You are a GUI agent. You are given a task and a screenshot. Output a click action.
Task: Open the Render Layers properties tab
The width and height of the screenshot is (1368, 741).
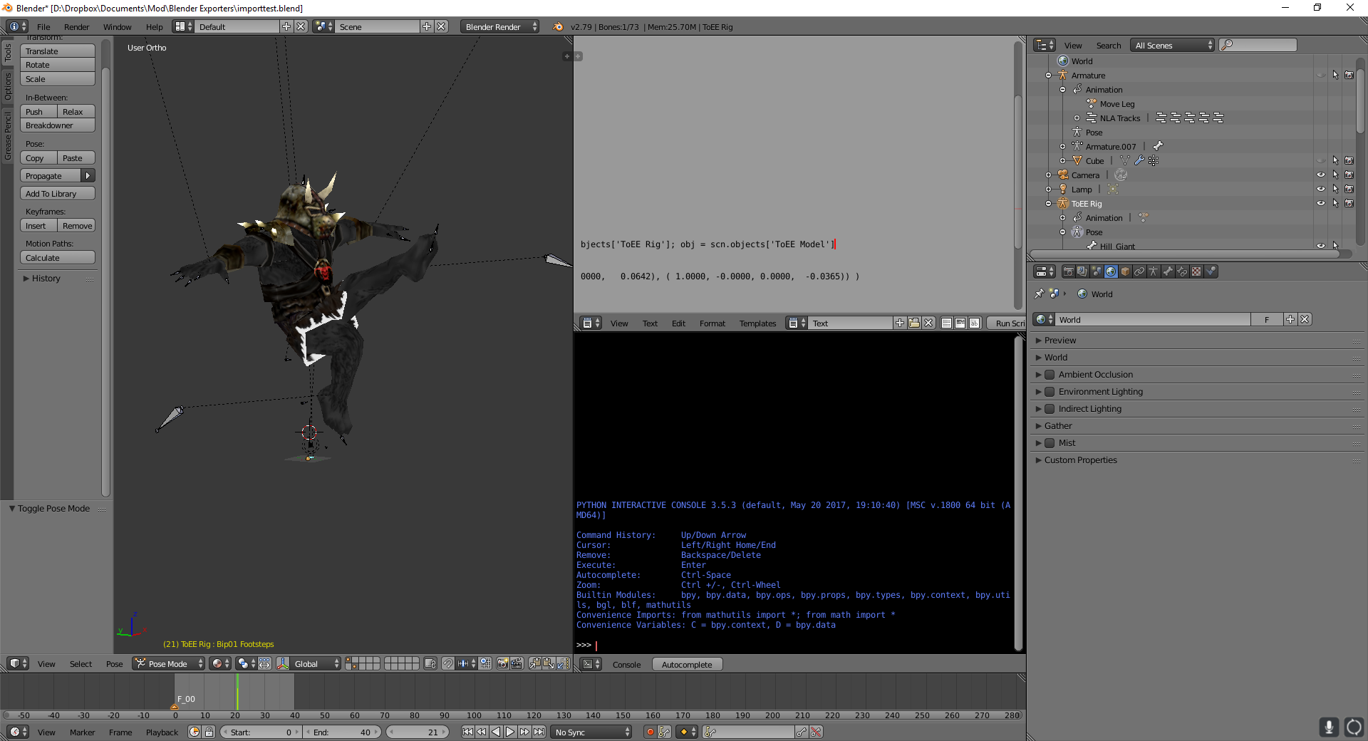click(x=1083, y=271)
